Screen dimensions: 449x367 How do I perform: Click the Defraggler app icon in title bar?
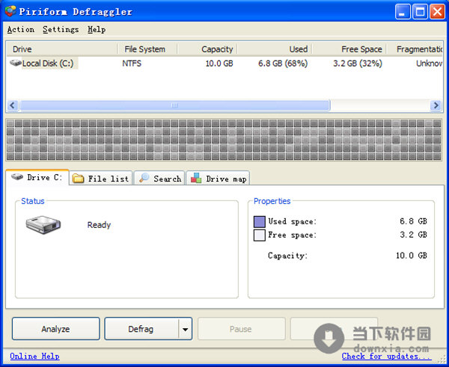pos(10,11)
